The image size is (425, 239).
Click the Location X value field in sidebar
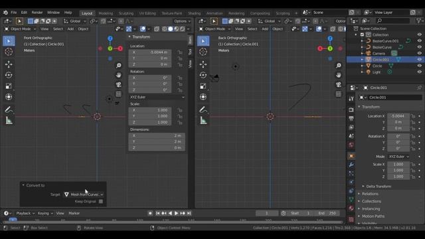pos(150,52)
